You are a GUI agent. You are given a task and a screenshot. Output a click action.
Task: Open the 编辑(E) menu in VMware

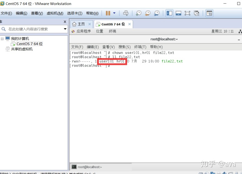coord(22,13)
